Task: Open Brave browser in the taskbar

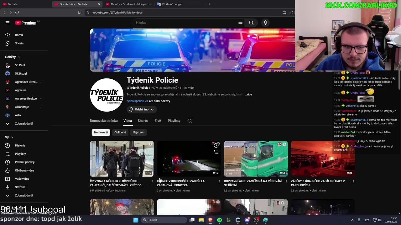Action: click(x=210, y=220)
